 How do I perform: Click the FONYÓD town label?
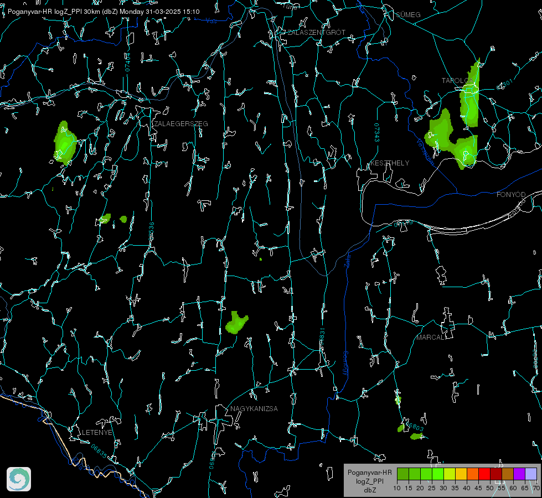coord(511,195)
